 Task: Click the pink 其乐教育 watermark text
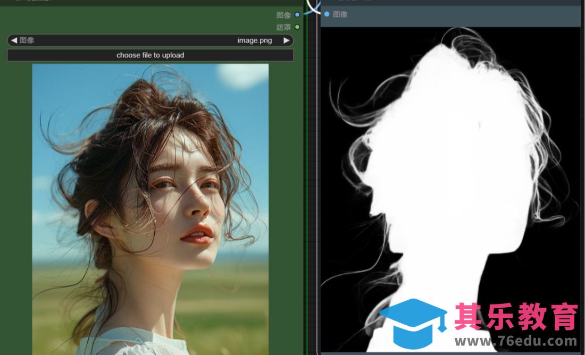[516, 317]
